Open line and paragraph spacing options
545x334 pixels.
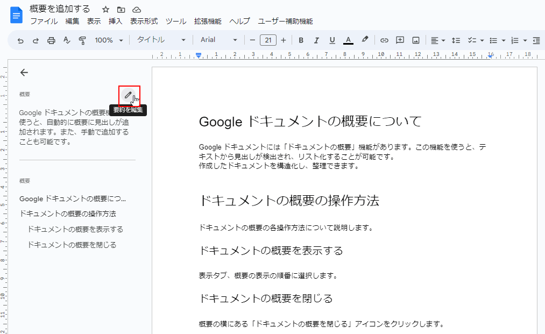click(x=456, y=40)
